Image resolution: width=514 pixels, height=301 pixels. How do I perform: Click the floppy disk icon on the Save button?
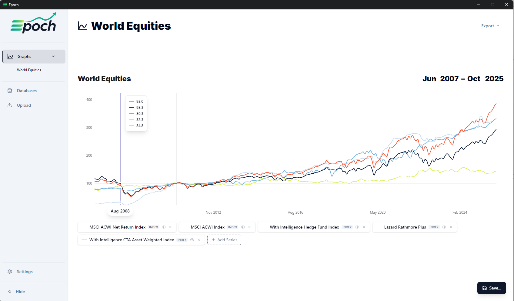pyautogui.click(x=485, y=288)
